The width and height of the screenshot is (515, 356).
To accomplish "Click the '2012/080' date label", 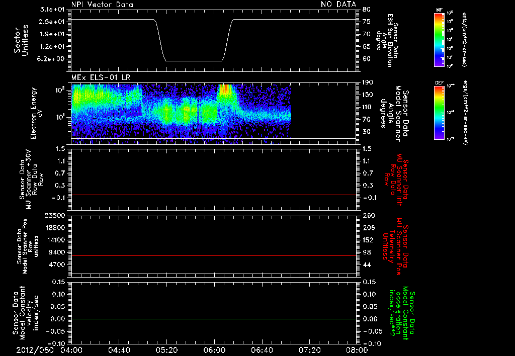I will coord(35,350).
